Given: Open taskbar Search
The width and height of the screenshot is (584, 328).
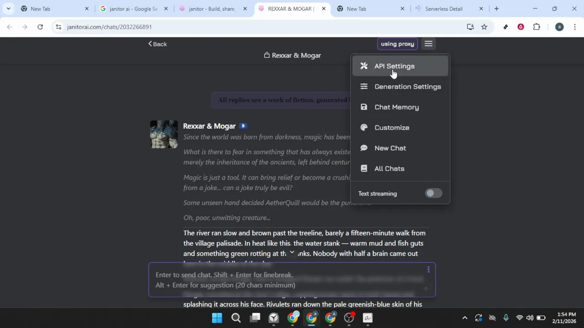Looking at the screenshot, I should [236, 318].
